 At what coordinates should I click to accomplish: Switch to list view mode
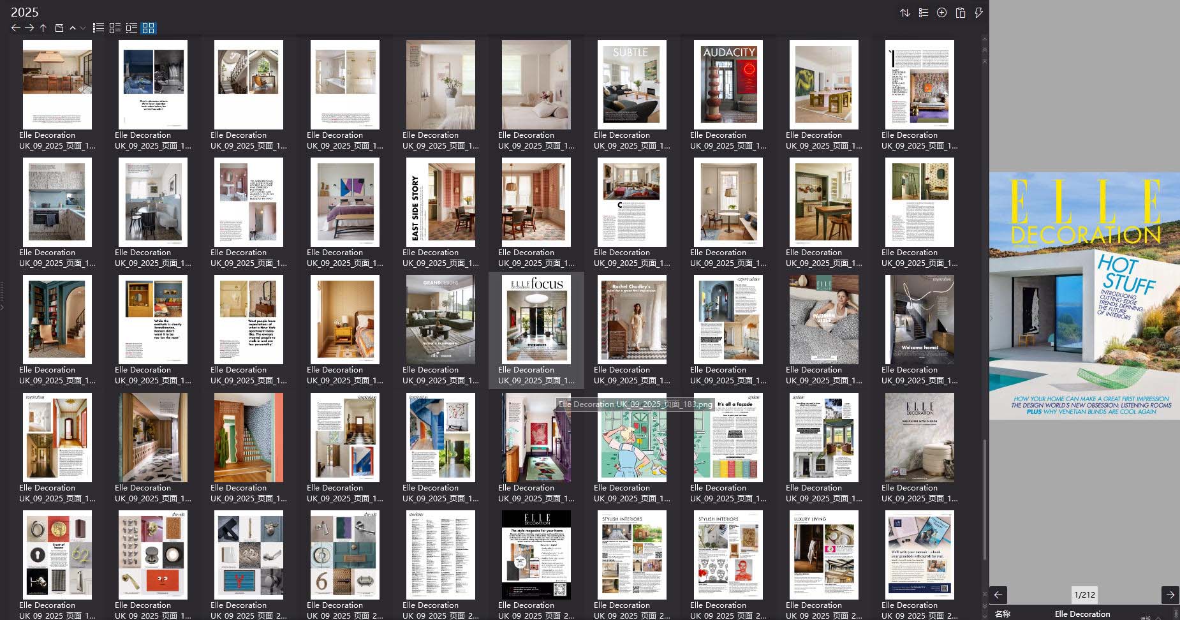(x=98, y=27)
